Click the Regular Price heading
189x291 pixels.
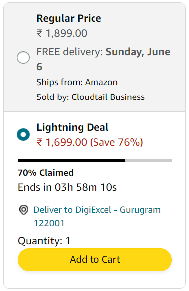click(x=69, y=18)
